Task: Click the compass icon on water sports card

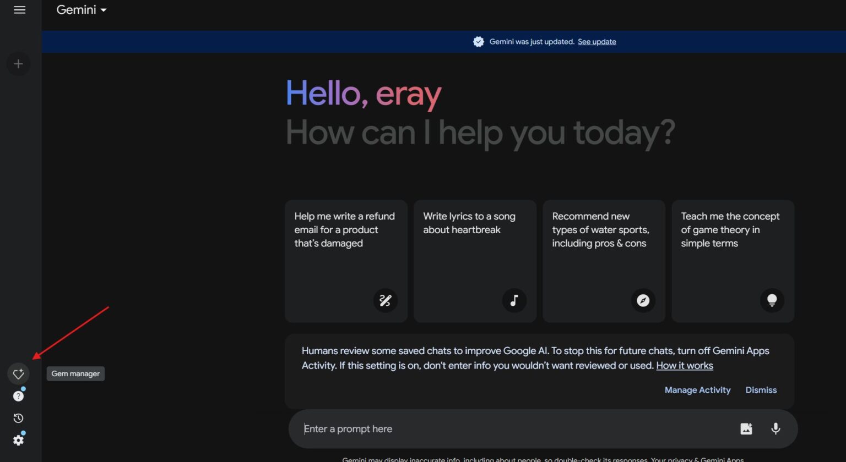Action: (643, 301)
